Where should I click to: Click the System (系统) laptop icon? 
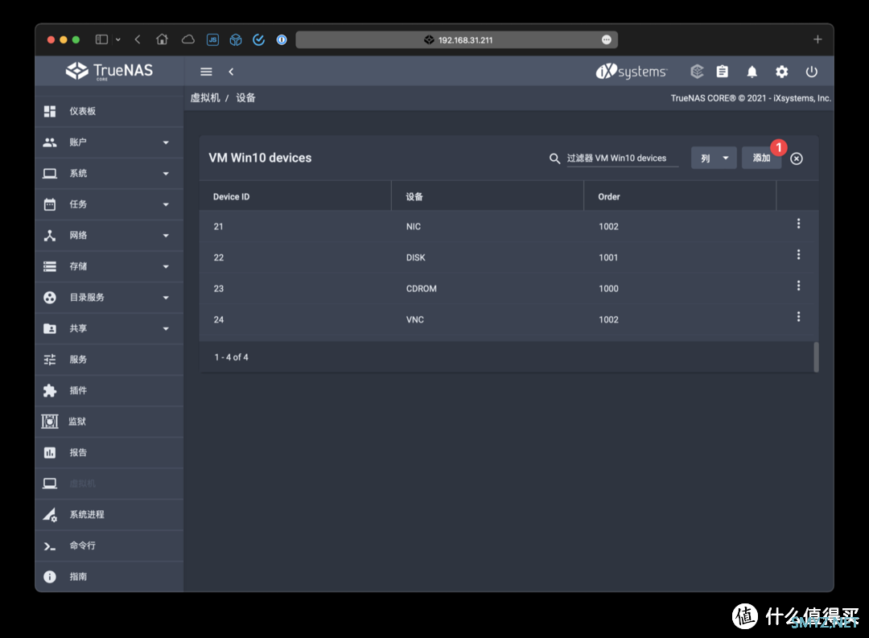50,174
